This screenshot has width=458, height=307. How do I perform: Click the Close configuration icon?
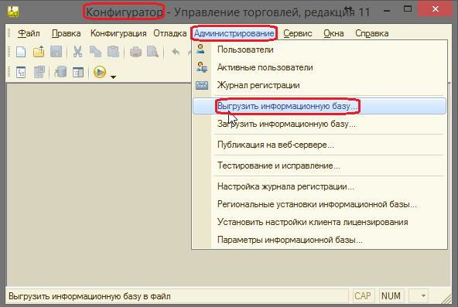tap(39, 72)
